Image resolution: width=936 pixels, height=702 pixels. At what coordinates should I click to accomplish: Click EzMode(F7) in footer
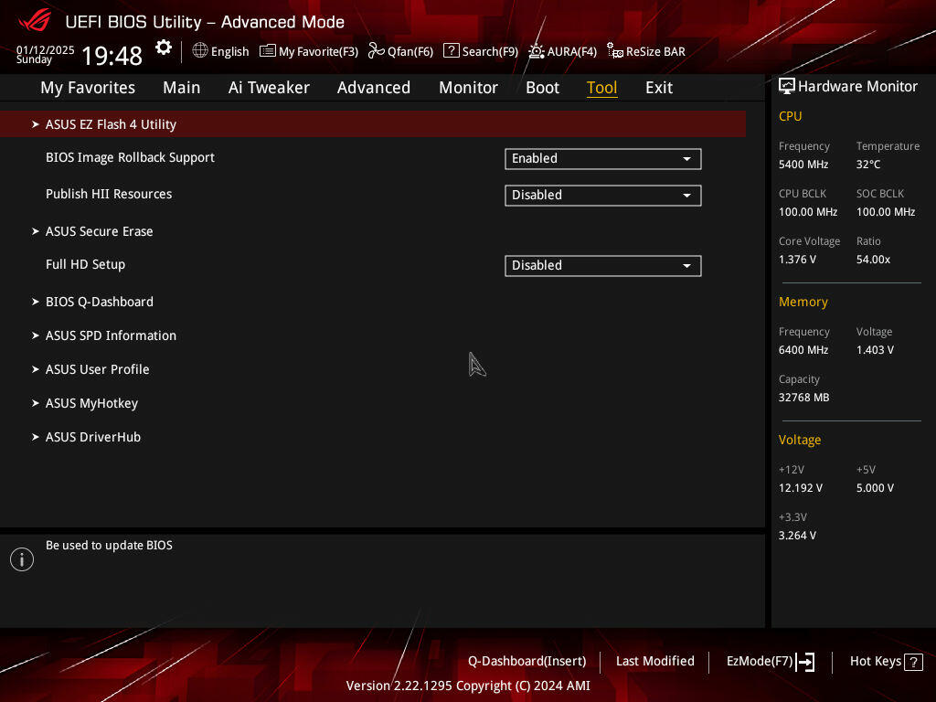click(x=760, y=662)
